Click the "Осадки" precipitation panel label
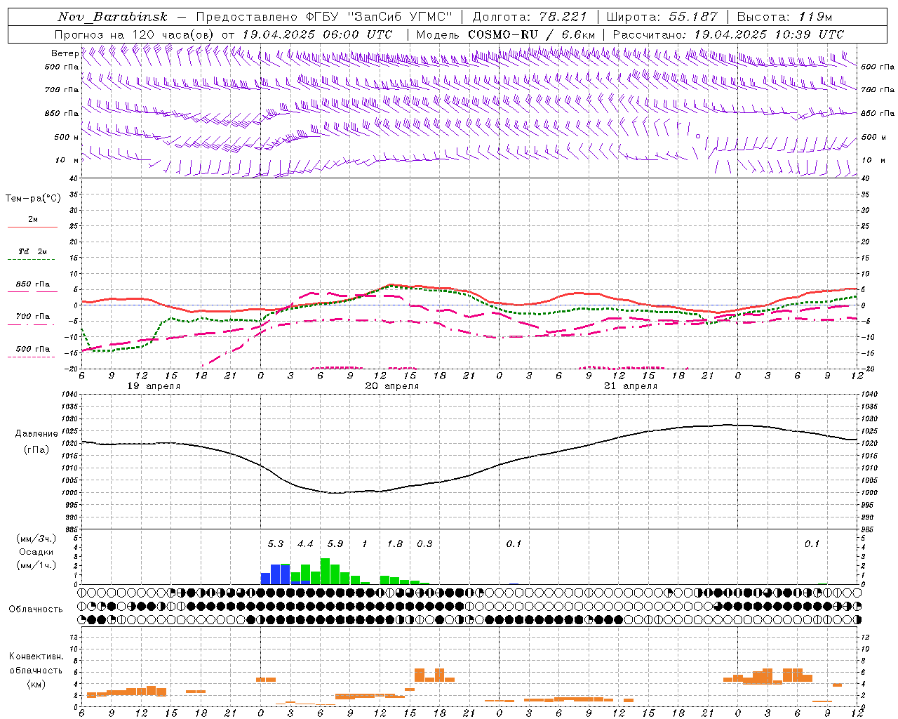Screen dimensions: 898x719 coord(36,552)
